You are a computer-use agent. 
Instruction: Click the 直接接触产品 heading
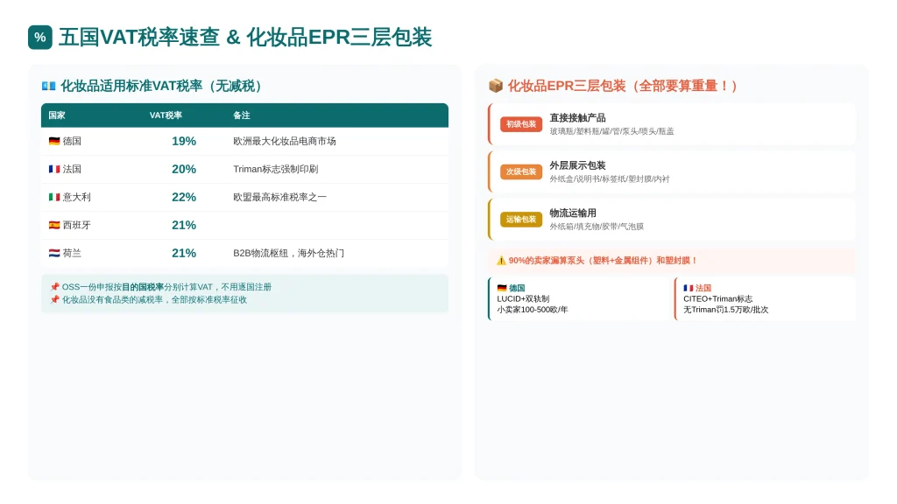[x=577, y=118]
